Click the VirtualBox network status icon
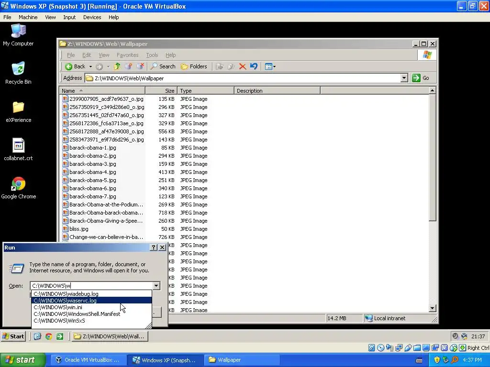Viewport: 490px width, 367px height. [399, 348]
